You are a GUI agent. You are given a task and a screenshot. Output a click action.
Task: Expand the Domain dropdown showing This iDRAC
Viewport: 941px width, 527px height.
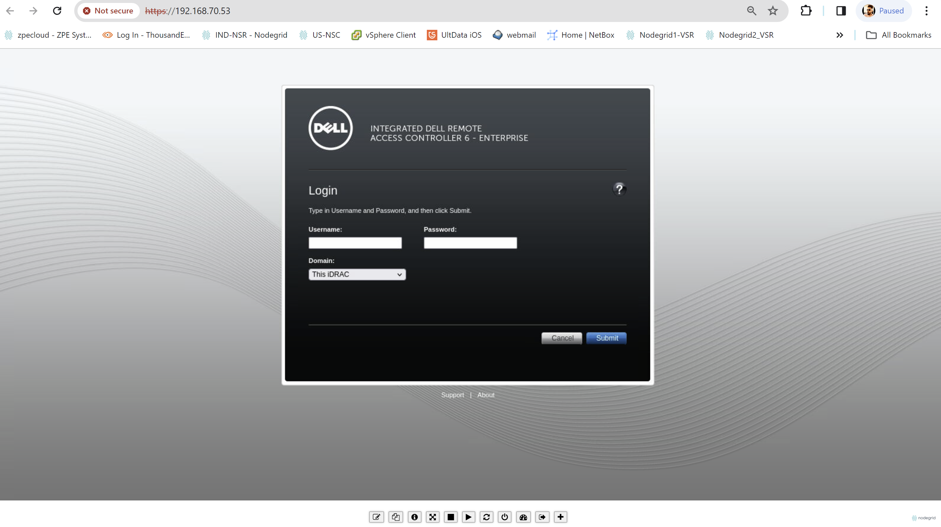point(357,274)
